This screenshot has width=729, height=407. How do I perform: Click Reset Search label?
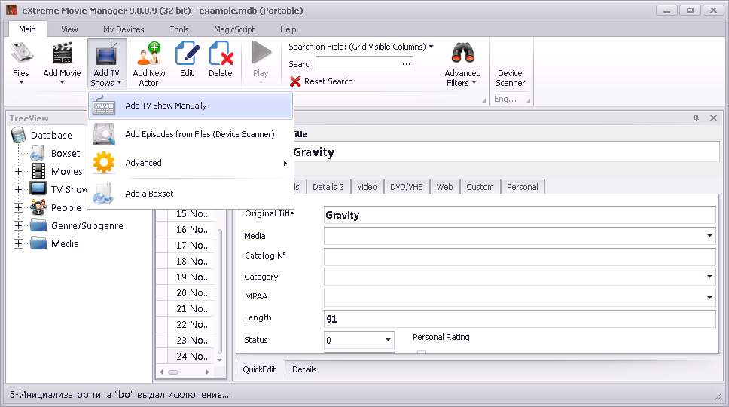pos(328,81)
